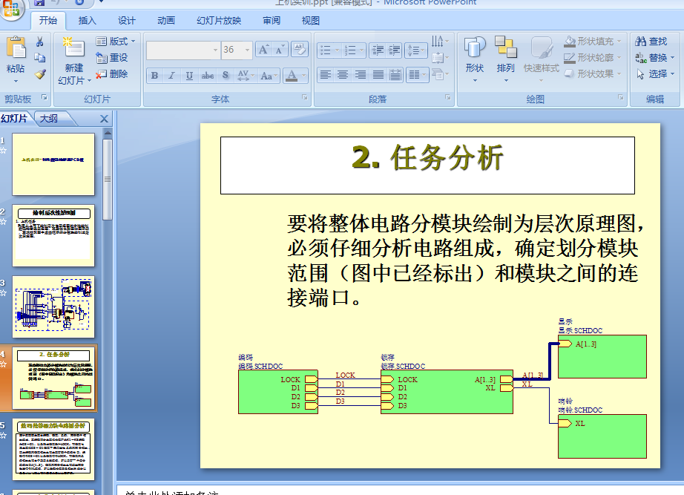This screenshot has height=495, width=684.
Task: Increase font size with grow font icon
Action: [263, 50]
